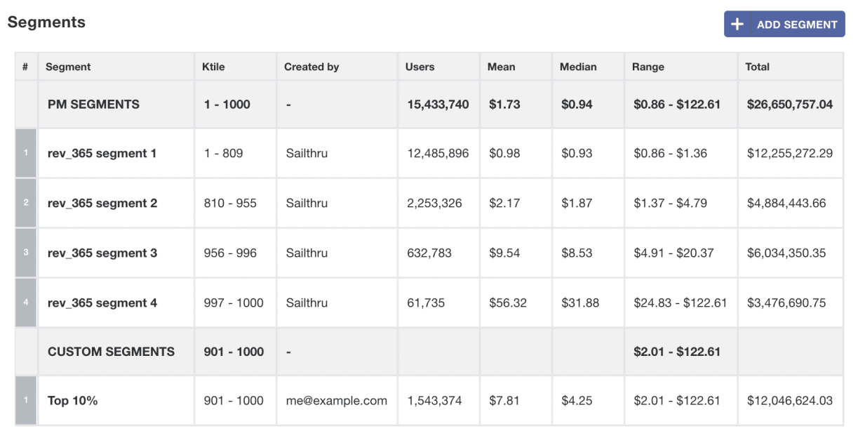Sort by the Segment column header
The width and height of the screenshot is (858, 438).
(68, 67)
